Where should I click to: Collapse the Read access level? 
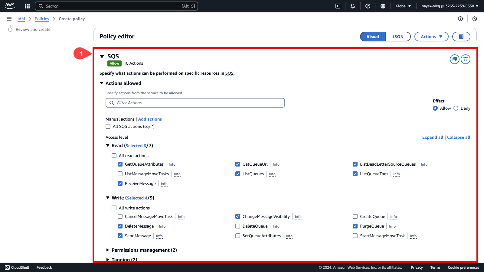(108, 145)
